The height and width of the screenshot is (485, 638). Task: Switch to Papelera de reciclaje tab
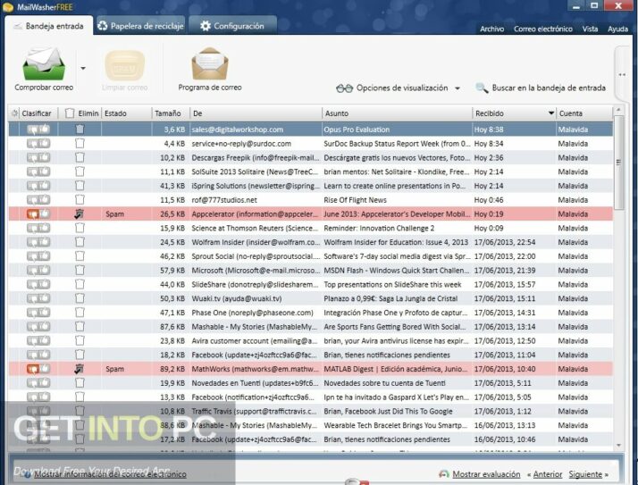coord(141,26)
